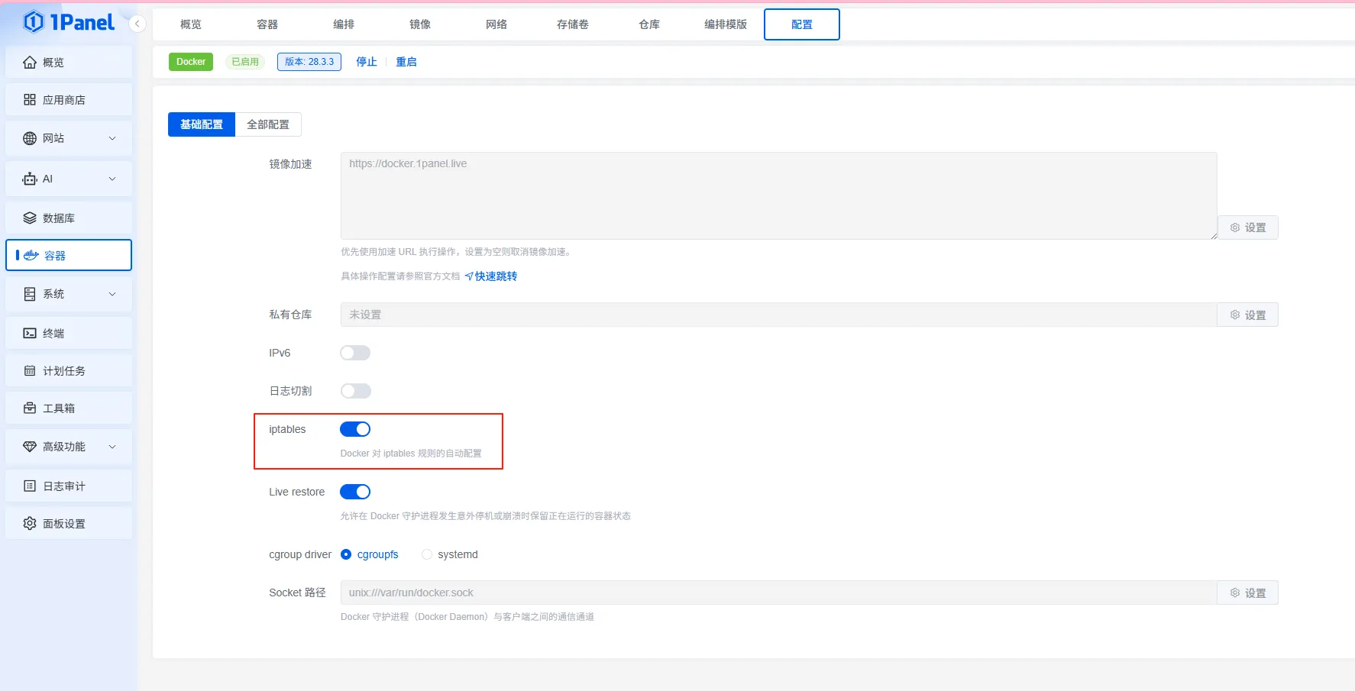Open 面板设置 in the sidebar

click(69, 524)
